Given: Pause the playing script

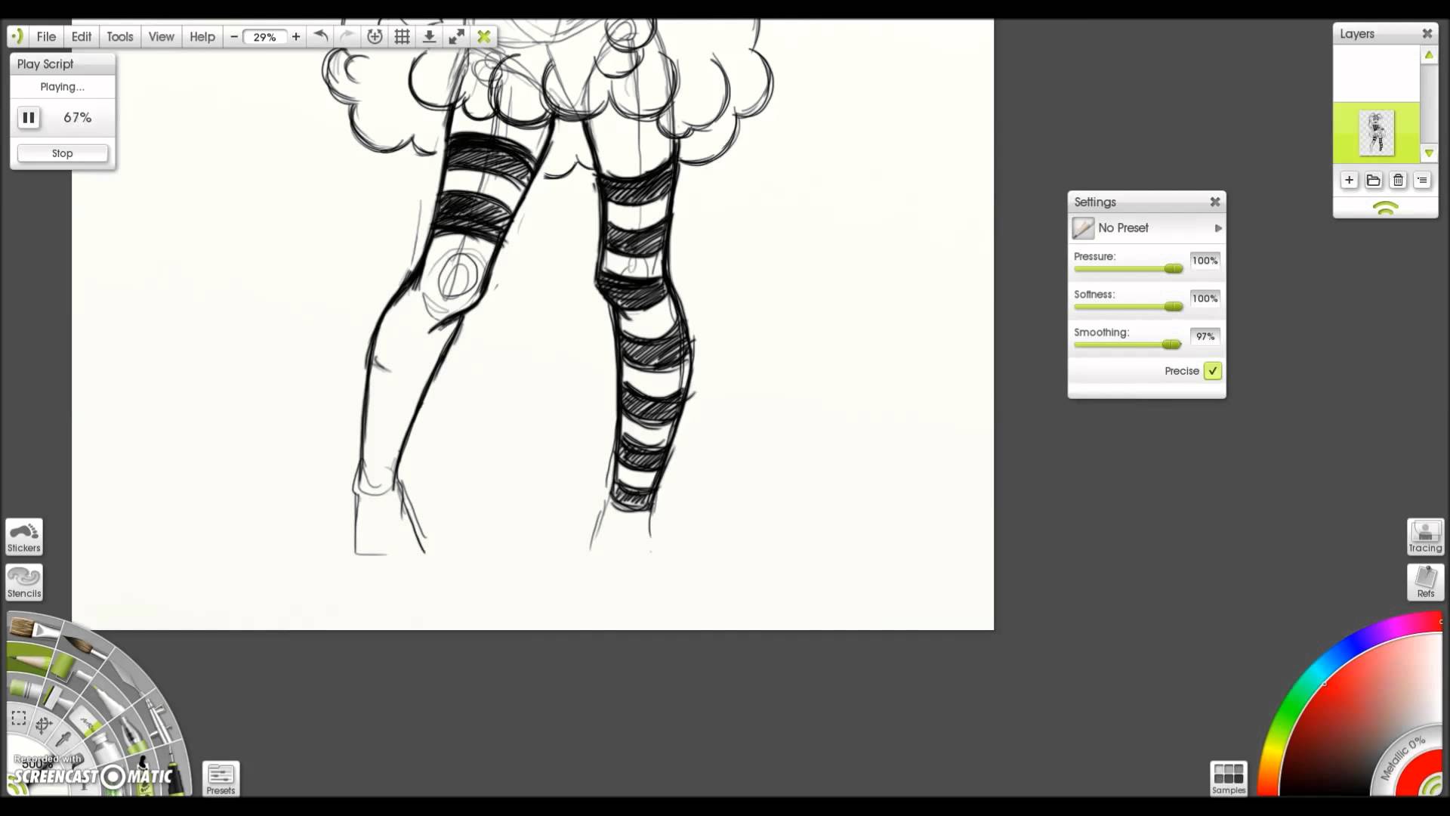Looking at the screenshot, I should (29, 117).
